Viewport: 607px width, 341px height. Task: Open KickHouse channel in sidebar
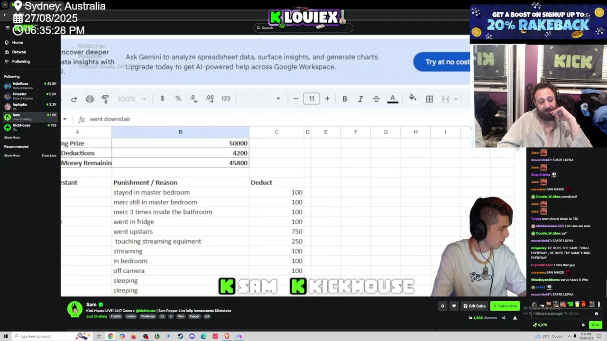tap(30, 127)
